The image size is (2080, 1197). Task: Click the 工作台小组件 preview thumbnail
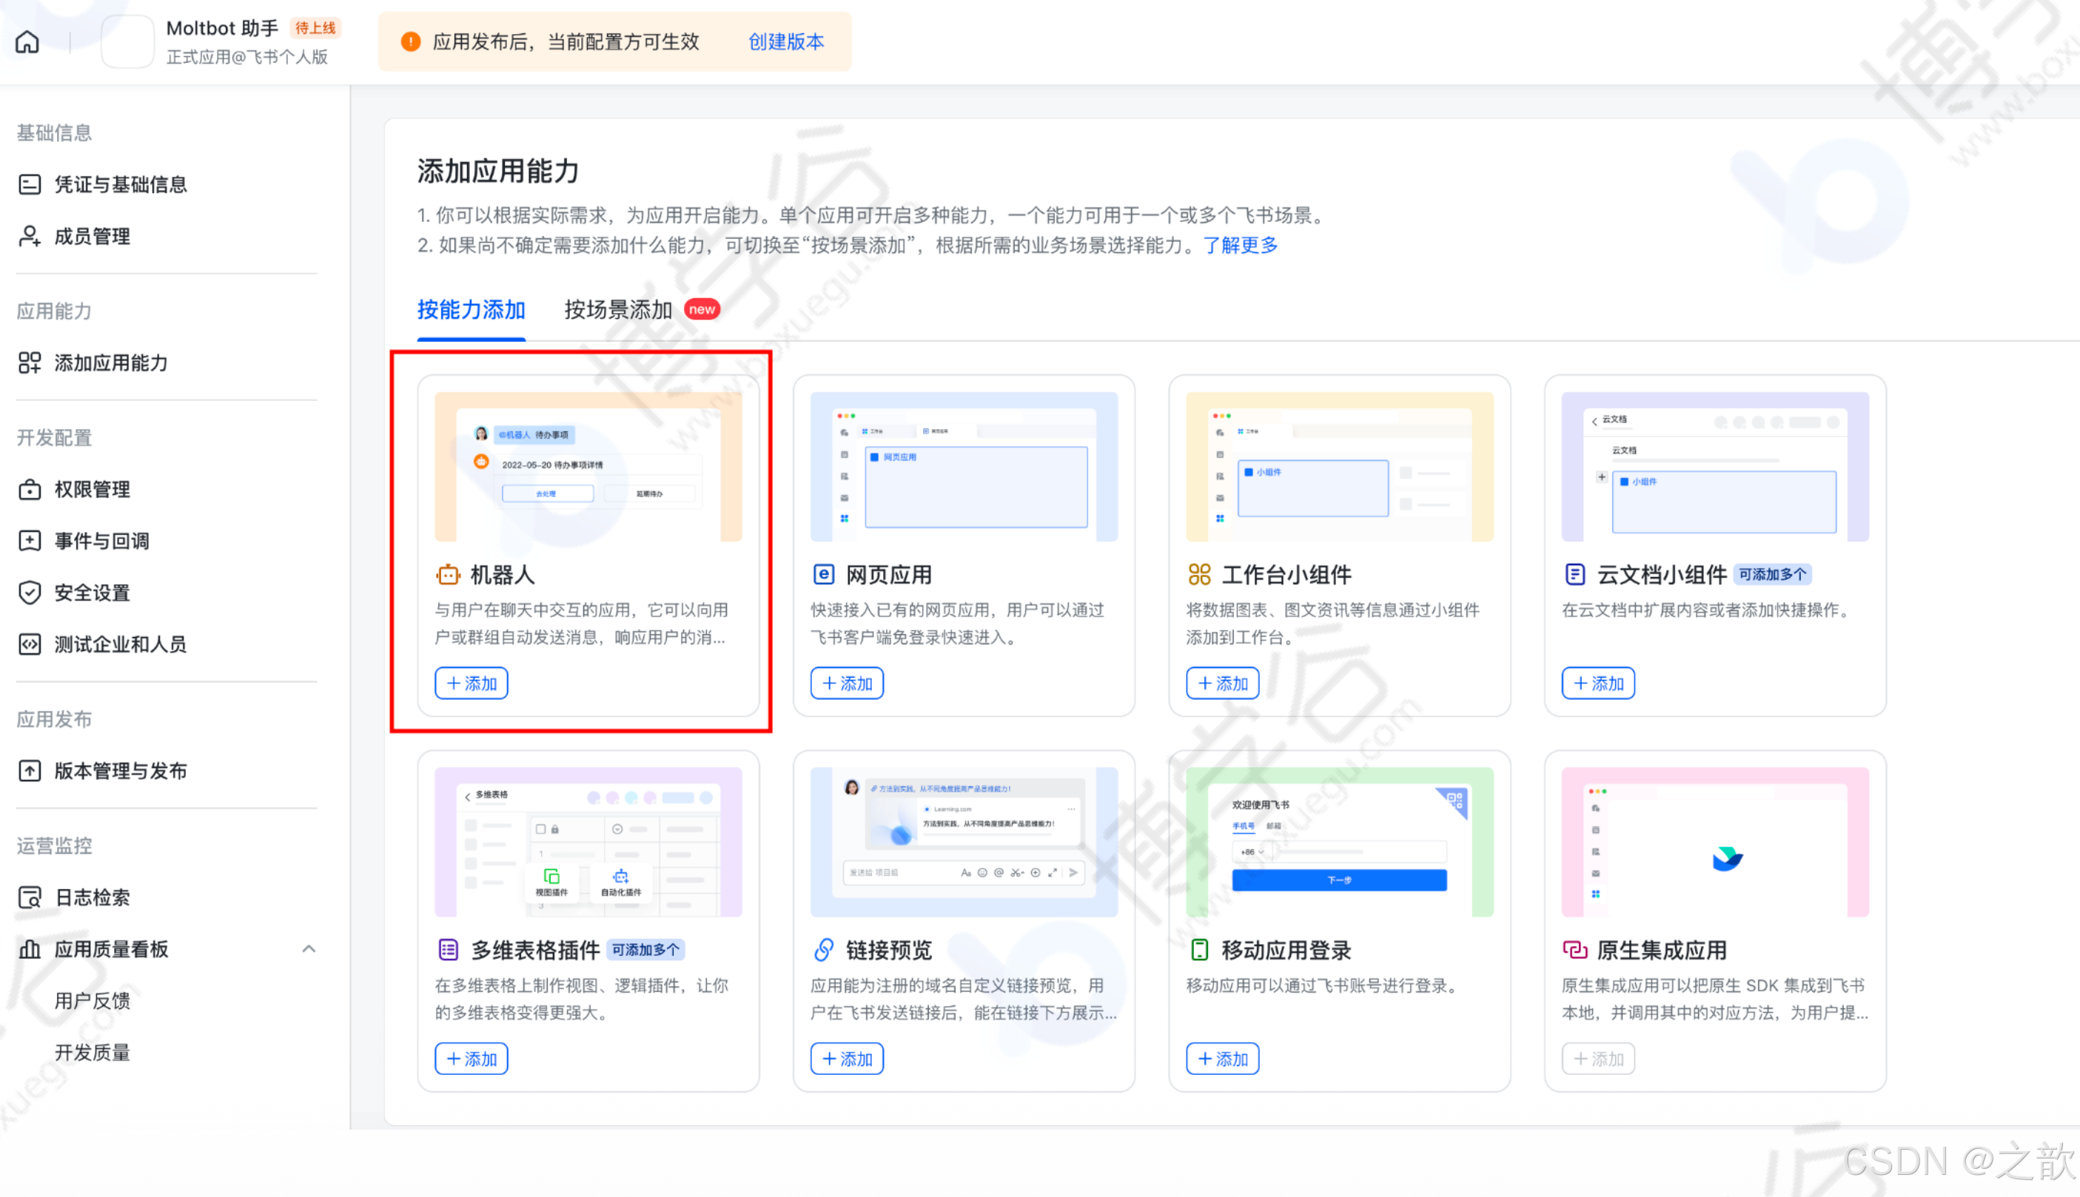click(x=1339, y=467)
